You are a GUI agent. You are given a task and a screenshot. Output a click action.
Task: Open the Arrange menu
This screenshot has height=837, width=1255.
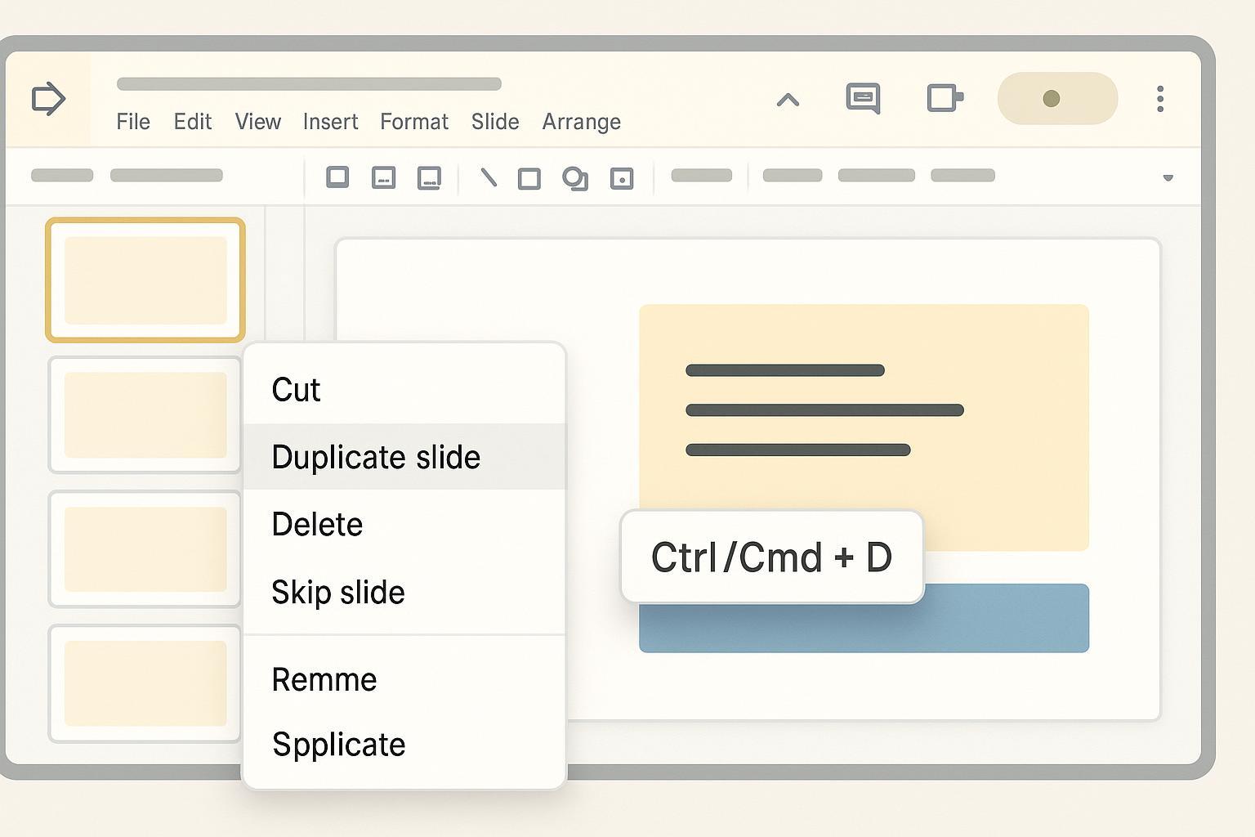pyautogui.click(x=581, y=122)
